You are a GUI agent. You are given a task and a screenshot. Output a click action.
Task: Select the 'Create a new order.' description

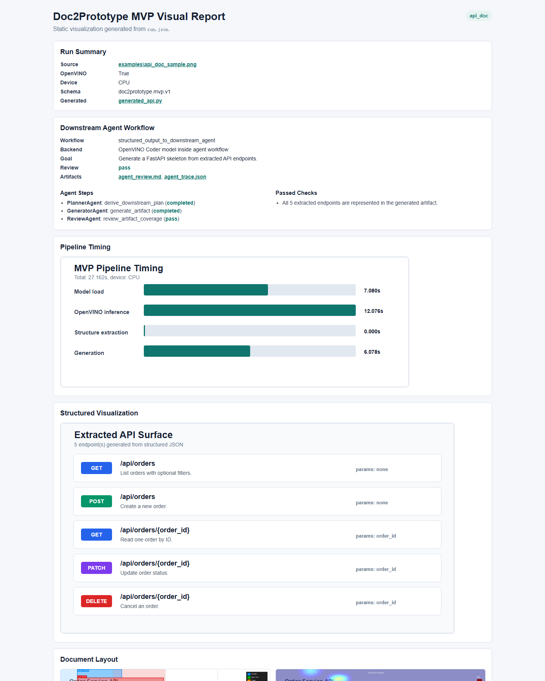(143, 506)
